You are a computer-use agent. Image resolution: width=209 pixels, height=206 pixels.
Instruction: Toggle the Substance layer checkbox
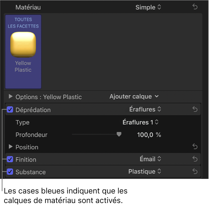[x=10, y=172]
